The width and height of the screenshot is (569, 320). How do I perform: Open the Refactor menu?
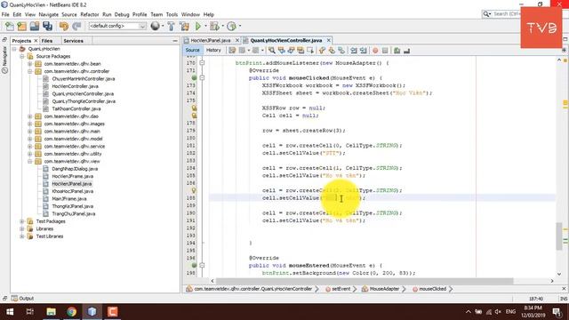pyautogui.click(x=89, y=14)
